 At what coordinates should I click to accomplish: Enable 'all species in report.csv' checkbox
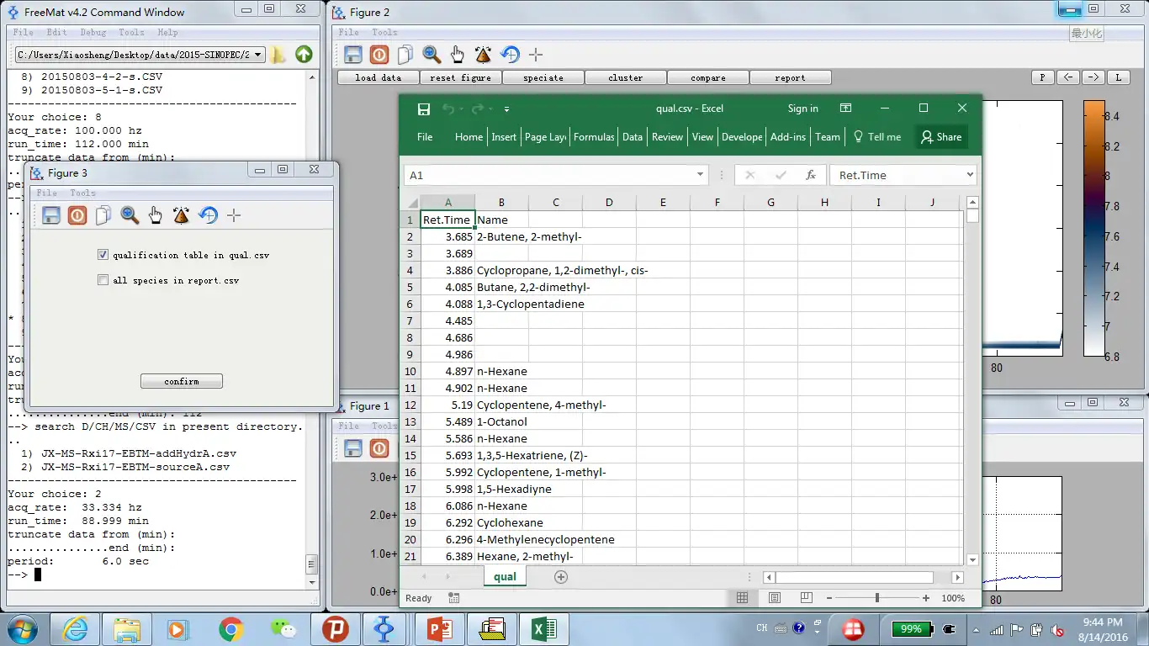tap(103, 280)
